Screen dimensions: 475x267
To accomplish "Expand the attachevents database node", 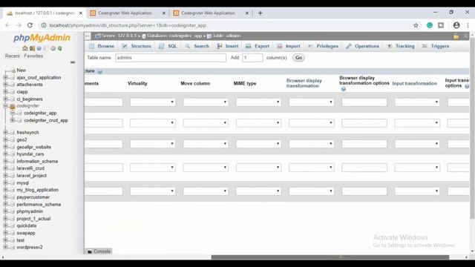I will [5, 85].
